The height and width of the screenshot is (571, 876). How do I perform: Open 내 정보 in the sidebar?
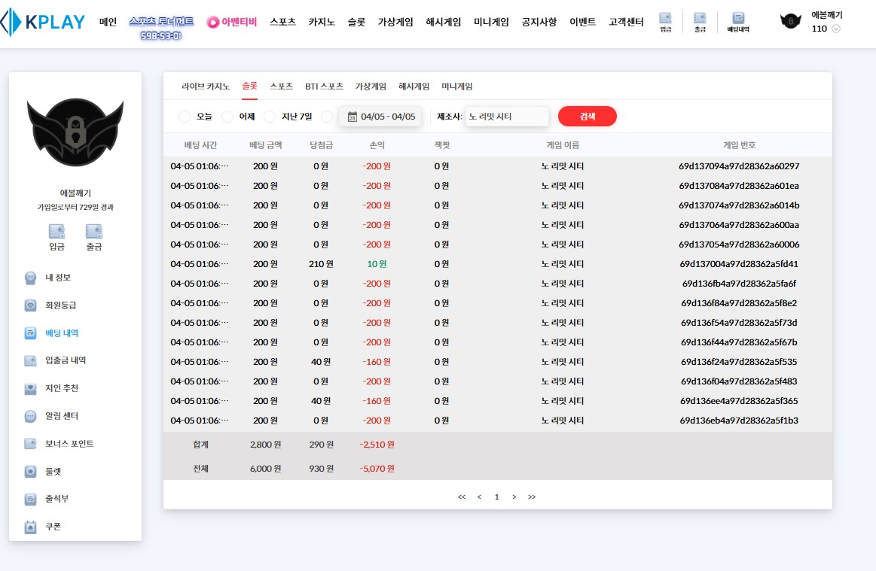pyautogui.click(x=57, y=278)
